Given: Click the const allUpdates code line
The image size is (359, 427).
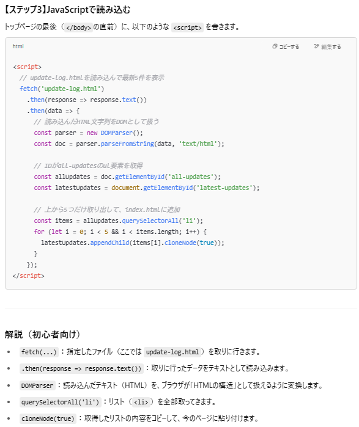Looking at the screenshot, I should coord(127,177).
